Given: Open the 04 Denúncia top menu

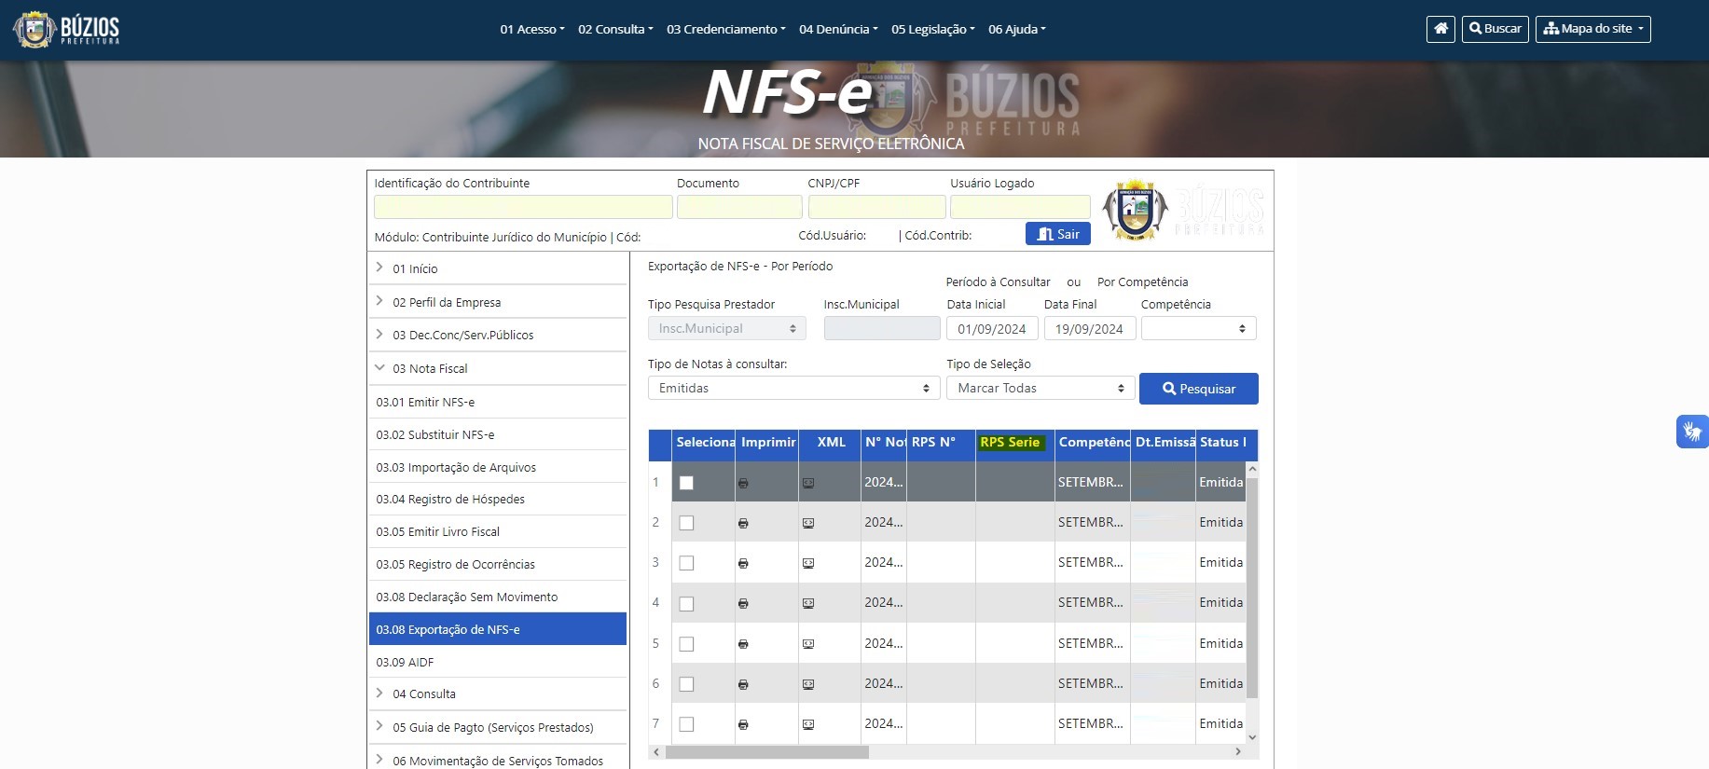Looking at the screenshot, I should pos(838,29).
